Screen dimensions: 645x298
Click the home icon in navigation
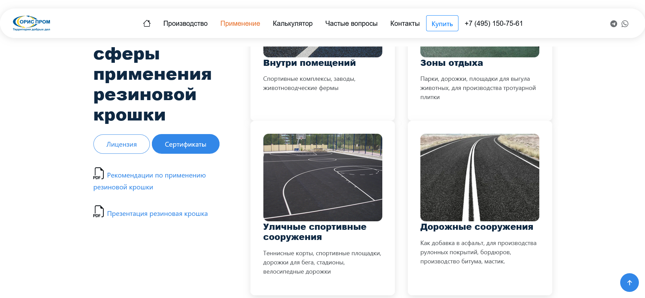point(147,23)
